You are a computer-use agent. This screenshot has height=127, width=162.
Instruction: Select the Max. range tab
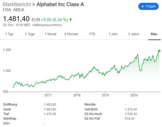pyautogui.click(x=154, y=34)
